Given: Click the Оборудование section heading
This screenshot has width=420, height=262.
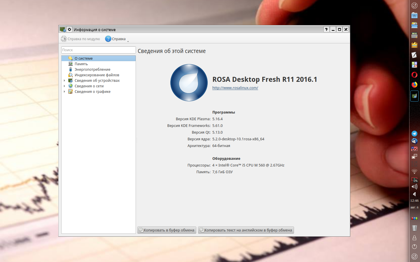Looking at the screenshot, I should pos(226,158).
